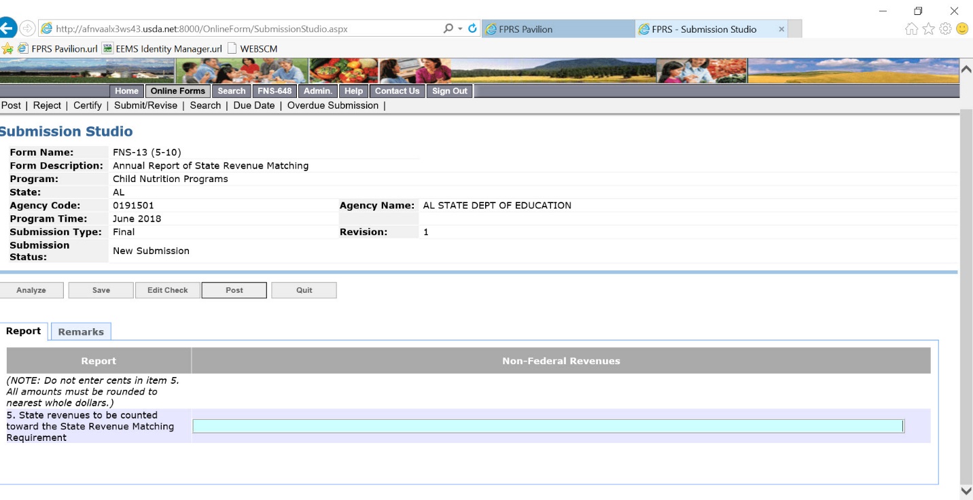Viewport: 973px width, 500px height.
Task: Open the Help menu
Action: coord(353,91)
